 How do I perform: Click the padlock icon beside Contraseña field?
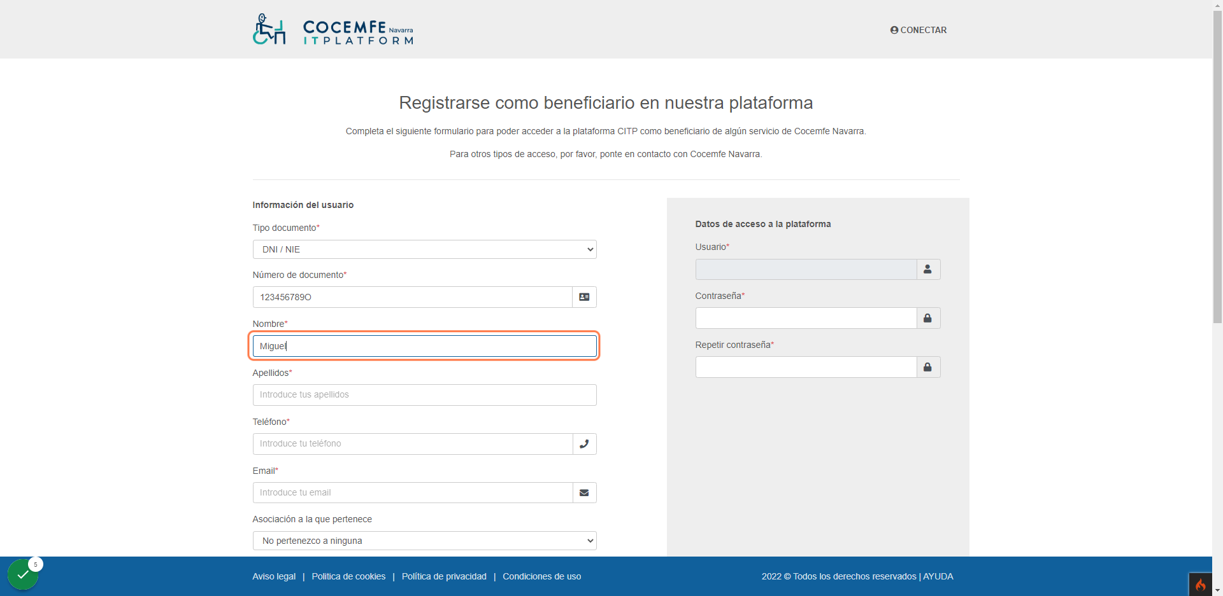click(928, 318)
